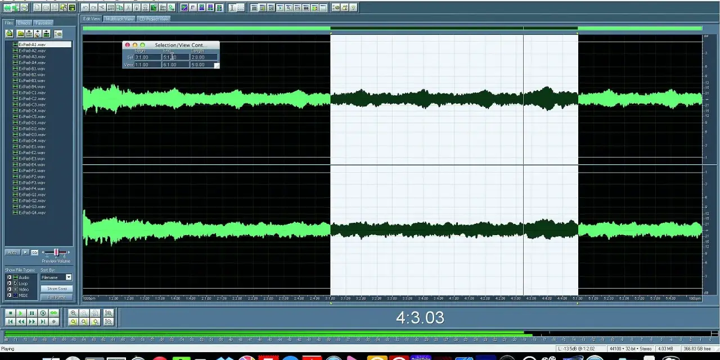
Task: Switch to the CD Project View tab
Action: click(x=154, y=19)
